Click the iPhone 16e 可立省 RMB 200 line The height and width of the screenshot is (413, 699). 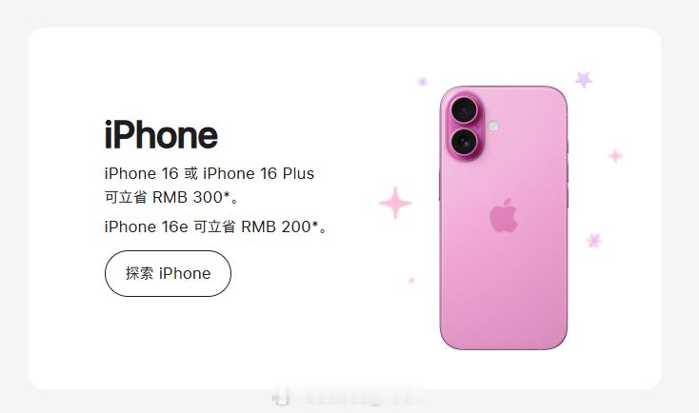point(216,226)
